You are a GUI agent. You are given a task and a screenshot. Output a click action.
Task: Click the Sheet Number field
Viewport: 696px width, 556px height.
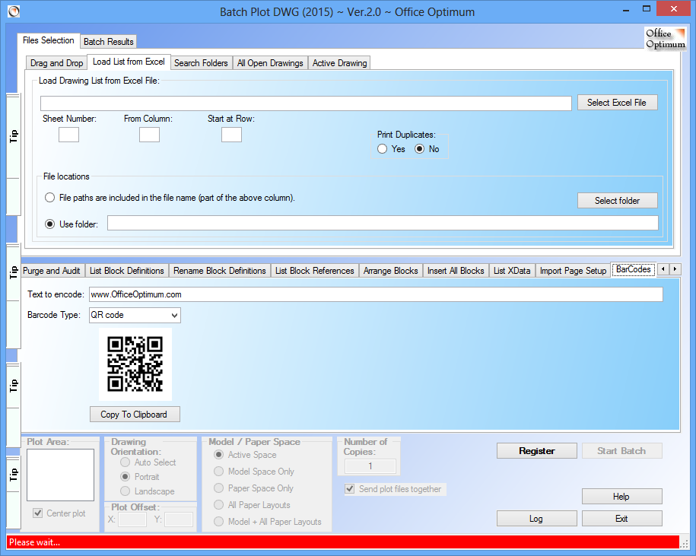[x=68, y=135]
